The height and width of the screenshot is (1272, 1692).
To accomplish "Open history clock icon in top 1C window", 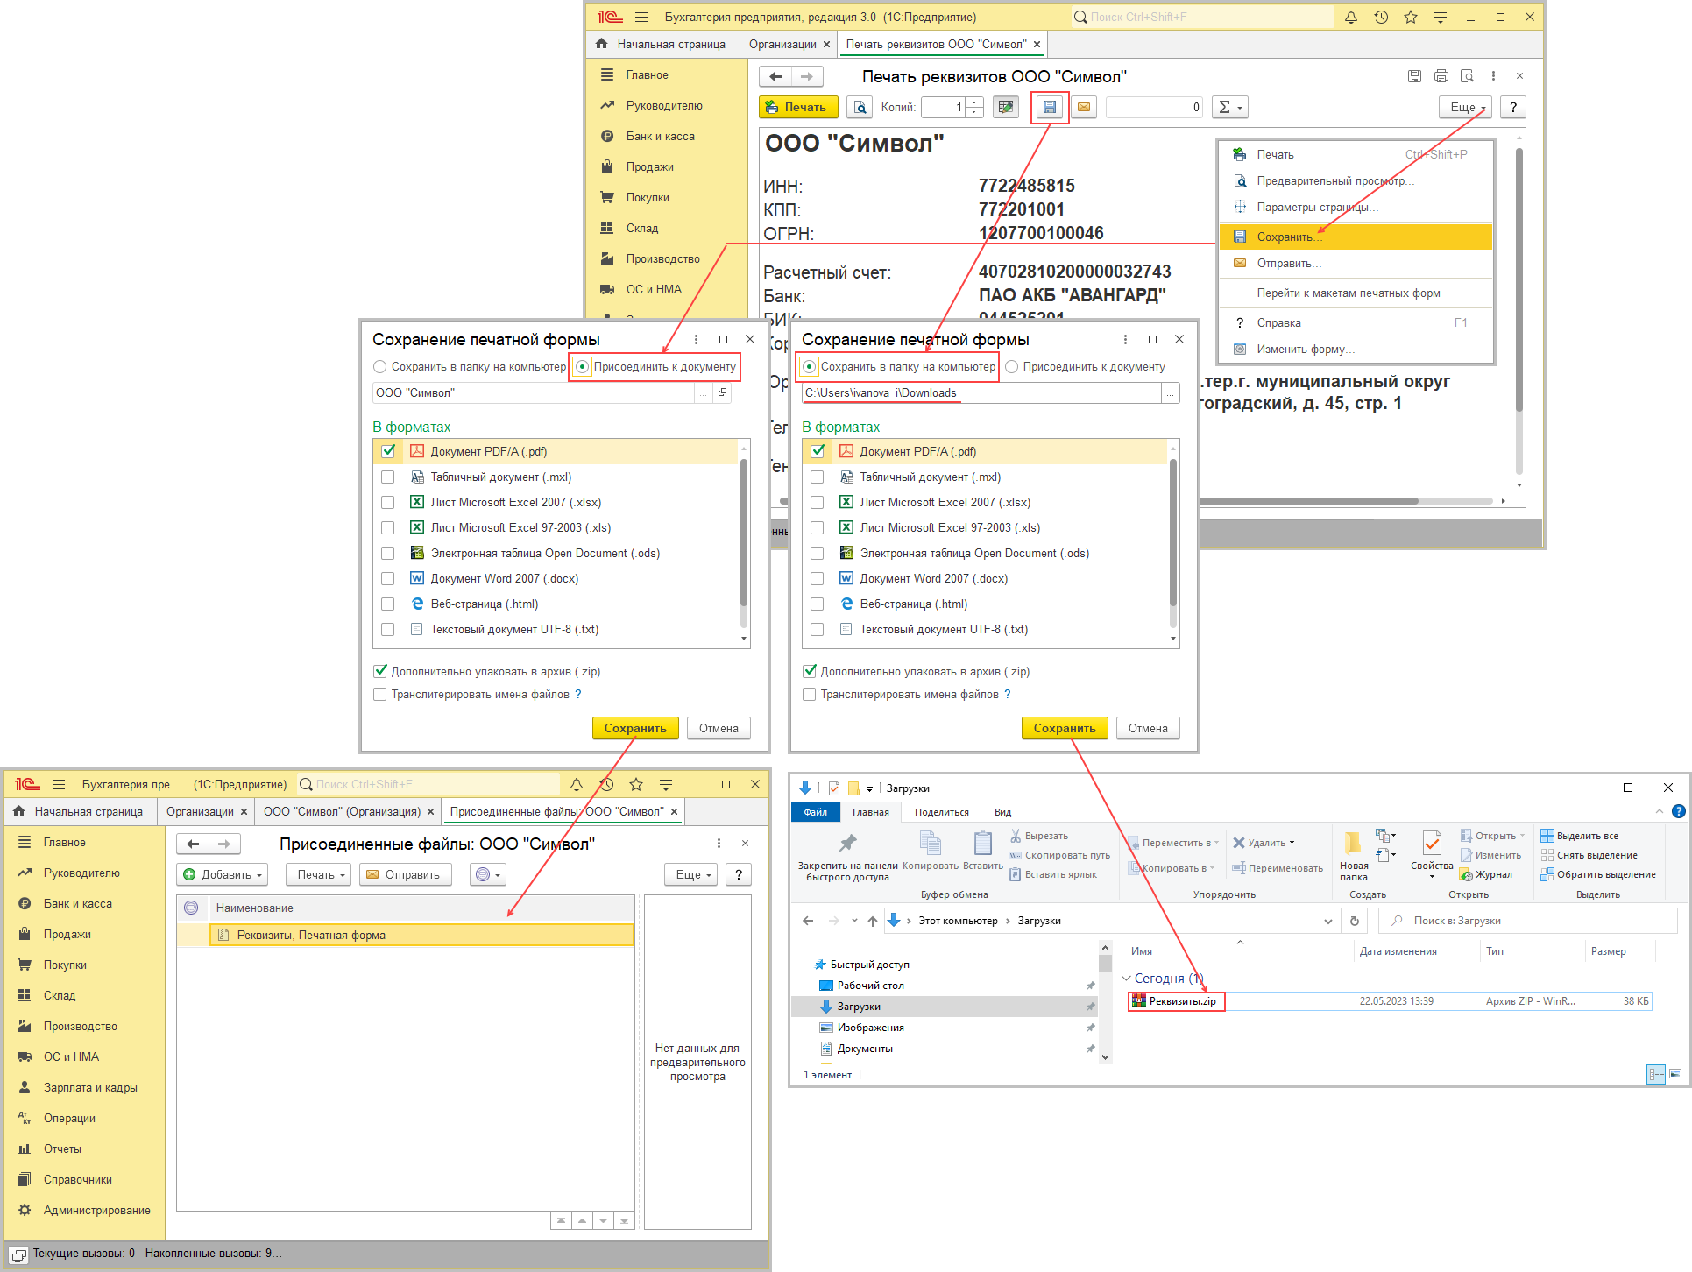I will pos(1381,17).
